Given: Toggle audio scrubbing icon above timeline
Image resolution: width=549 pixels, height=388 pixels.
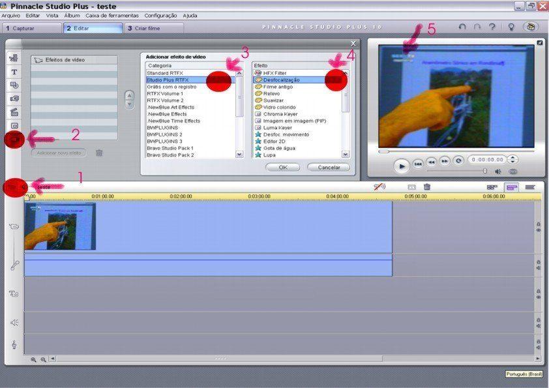Looking at the screenshot, I should 379,187.
